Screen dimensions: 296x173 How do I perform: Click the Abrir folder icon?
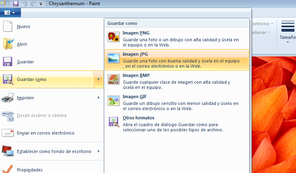[8, 44]
